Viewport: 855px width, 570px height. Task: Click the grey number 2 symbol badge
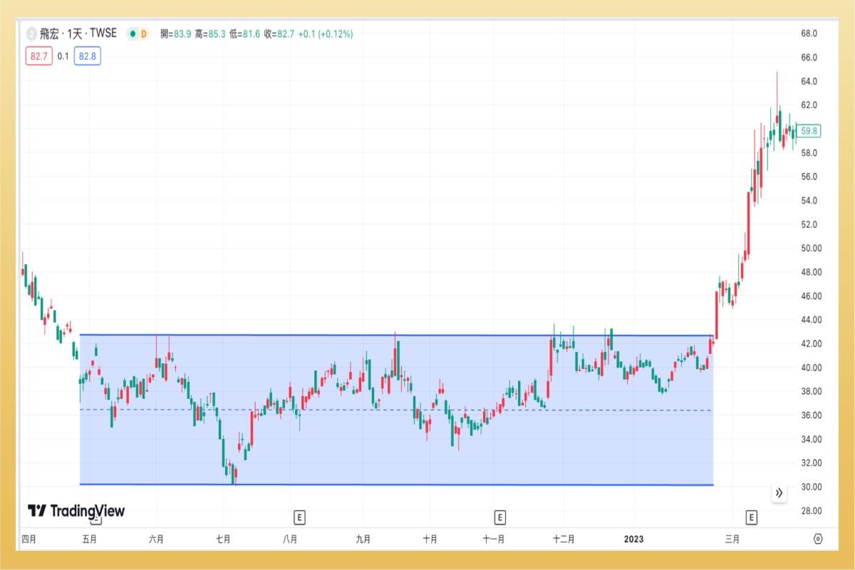point(31,33)
